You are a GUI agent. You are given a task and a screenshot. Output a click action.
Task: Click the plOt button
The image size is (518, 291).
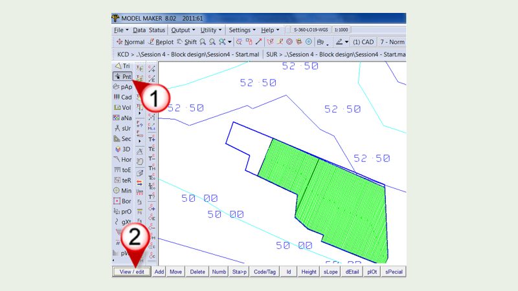pos(372,272)
